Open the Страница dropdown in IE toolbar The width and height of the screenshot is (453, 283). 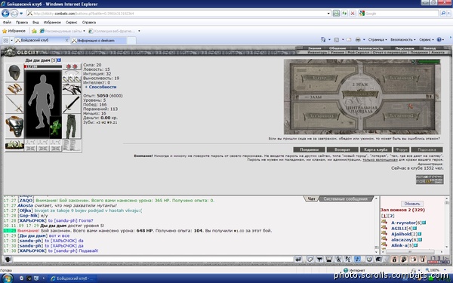(377, 39)
